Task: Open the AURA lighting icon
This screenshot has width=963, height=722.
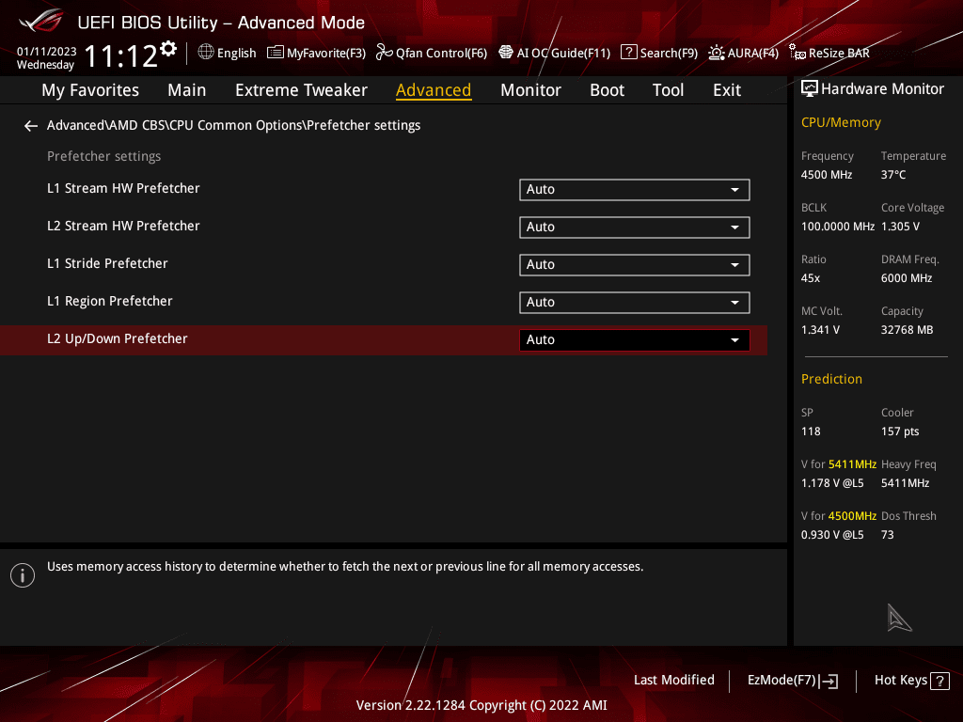Action: pos(716,53)
